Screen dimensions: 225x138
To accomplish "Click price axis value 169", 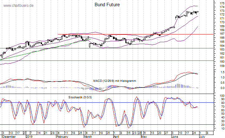I will click(222, 26).
